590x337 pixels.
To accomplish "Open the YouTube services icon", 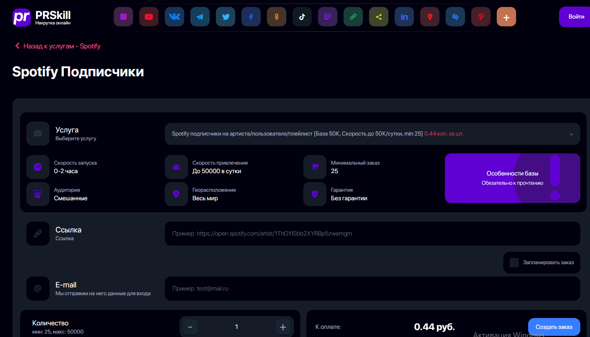I will pyautogui.click(x=149, y=17).
